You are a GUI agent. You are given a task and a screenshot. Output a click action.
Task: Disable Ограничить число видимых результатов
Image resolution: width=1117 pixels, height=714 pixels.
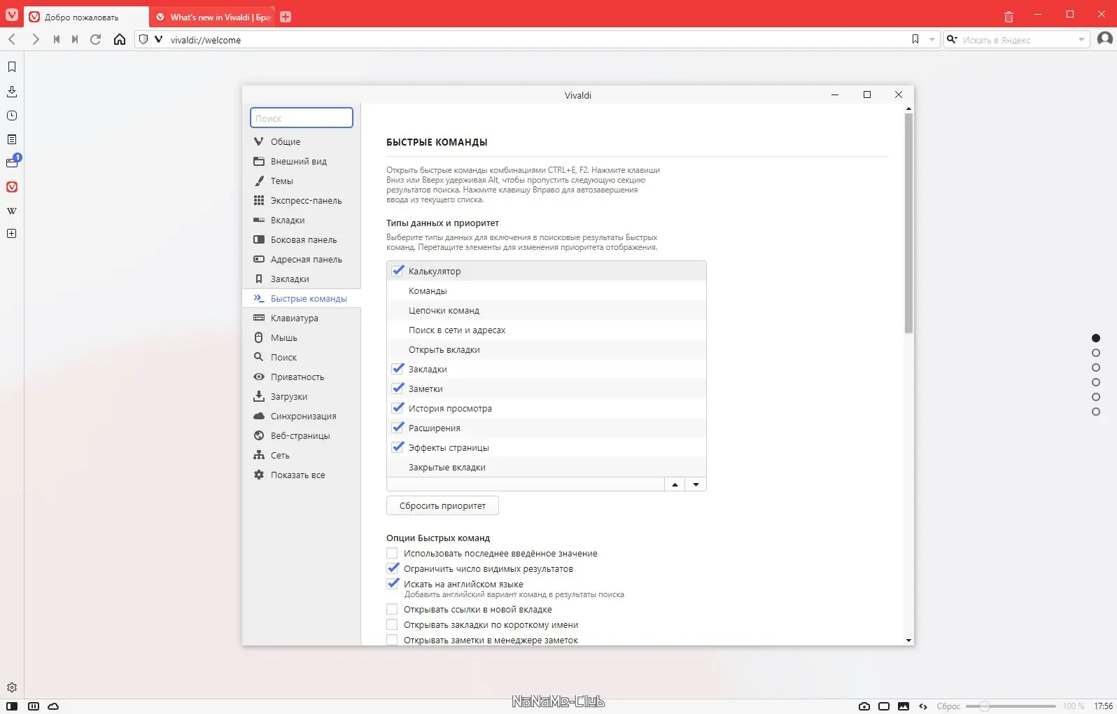[x=393, y=568]
